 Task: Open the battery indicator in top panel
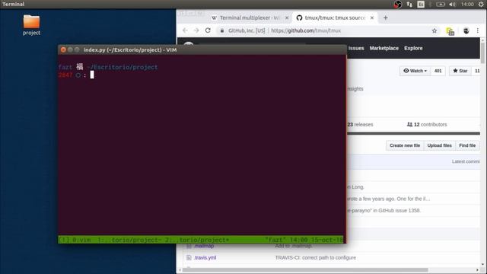click(x=441, y=4)
